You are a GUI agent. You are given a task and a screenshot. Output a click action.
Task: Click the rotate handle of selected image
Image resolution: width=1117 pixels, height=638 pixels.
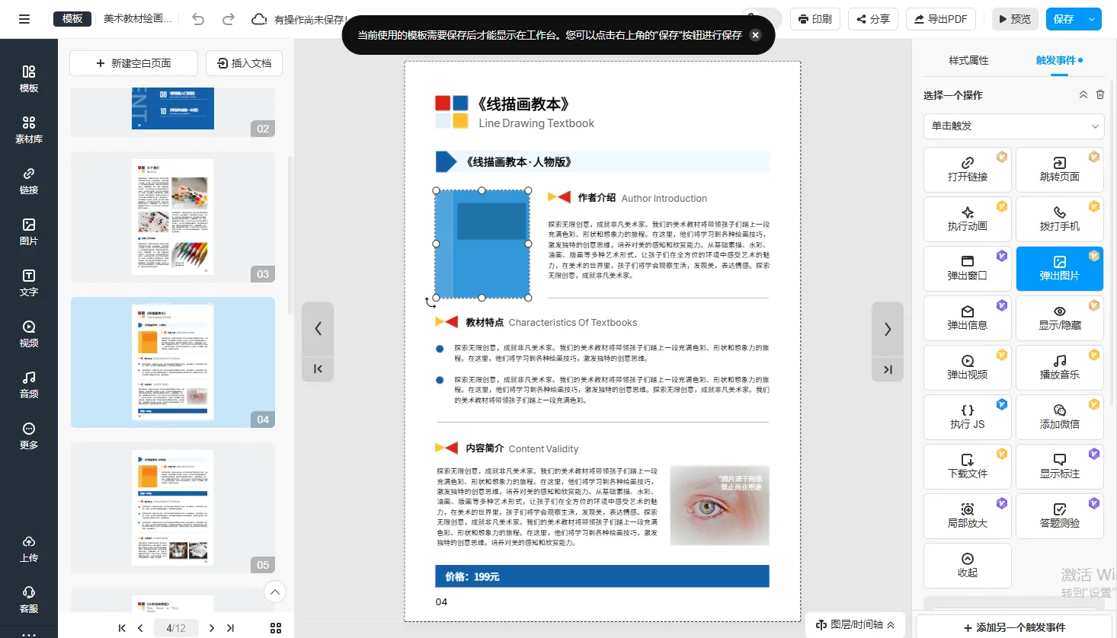pyautogui.click(x=430, y=303)
